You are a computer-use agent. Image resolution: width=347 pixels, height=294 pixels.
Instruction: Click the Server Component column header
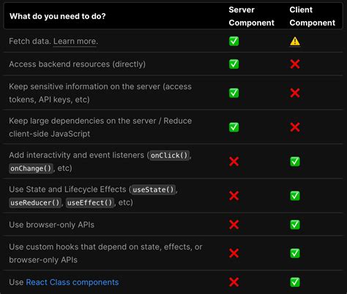(x=251, y=16)
